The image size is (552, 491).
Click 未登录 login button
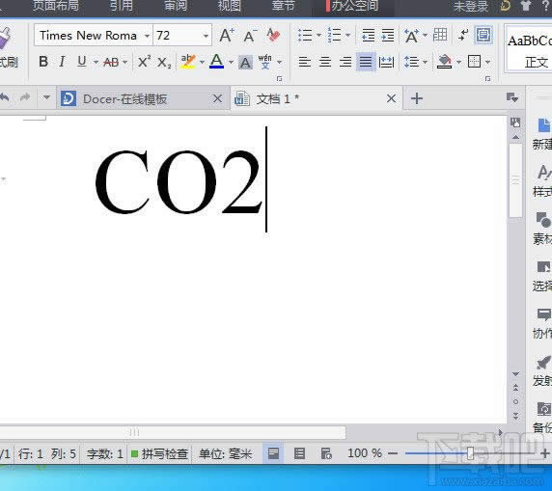(x=471, y=6)
